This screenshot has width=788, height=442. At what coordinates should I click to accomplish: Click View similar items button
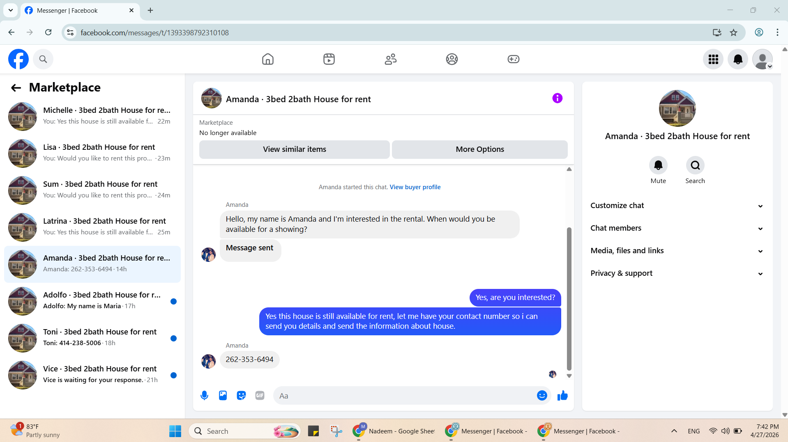[295, 149]
